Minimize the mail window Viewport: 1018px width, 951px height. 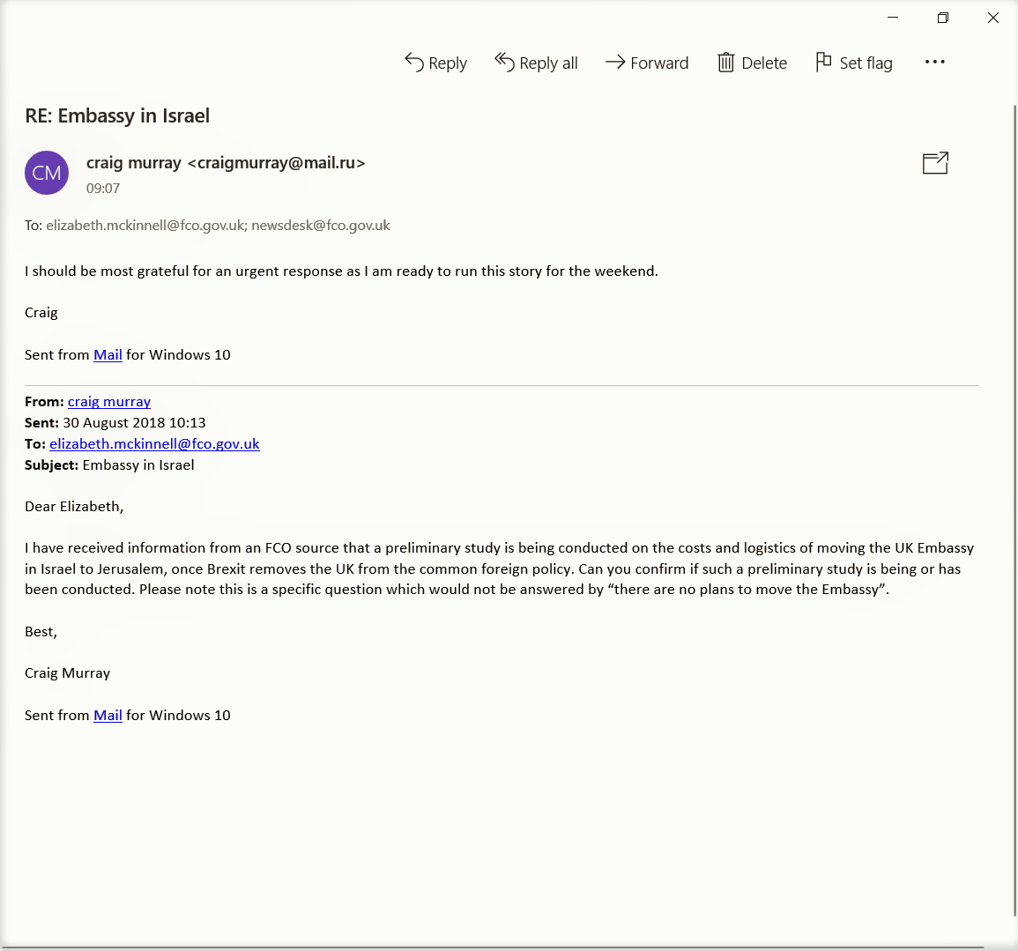point(893,18)
